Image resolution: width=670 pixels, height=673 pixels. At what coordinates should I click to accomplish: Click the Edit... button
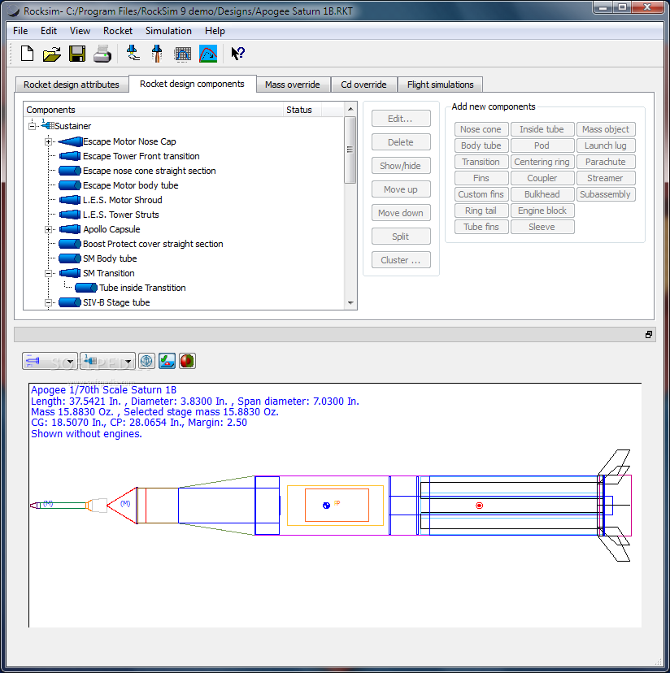tap(401, 119)
